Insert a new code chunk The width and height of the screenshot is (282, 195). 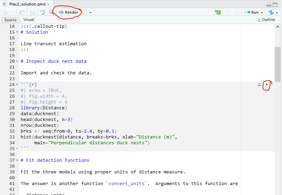click(x=218, y=12)
